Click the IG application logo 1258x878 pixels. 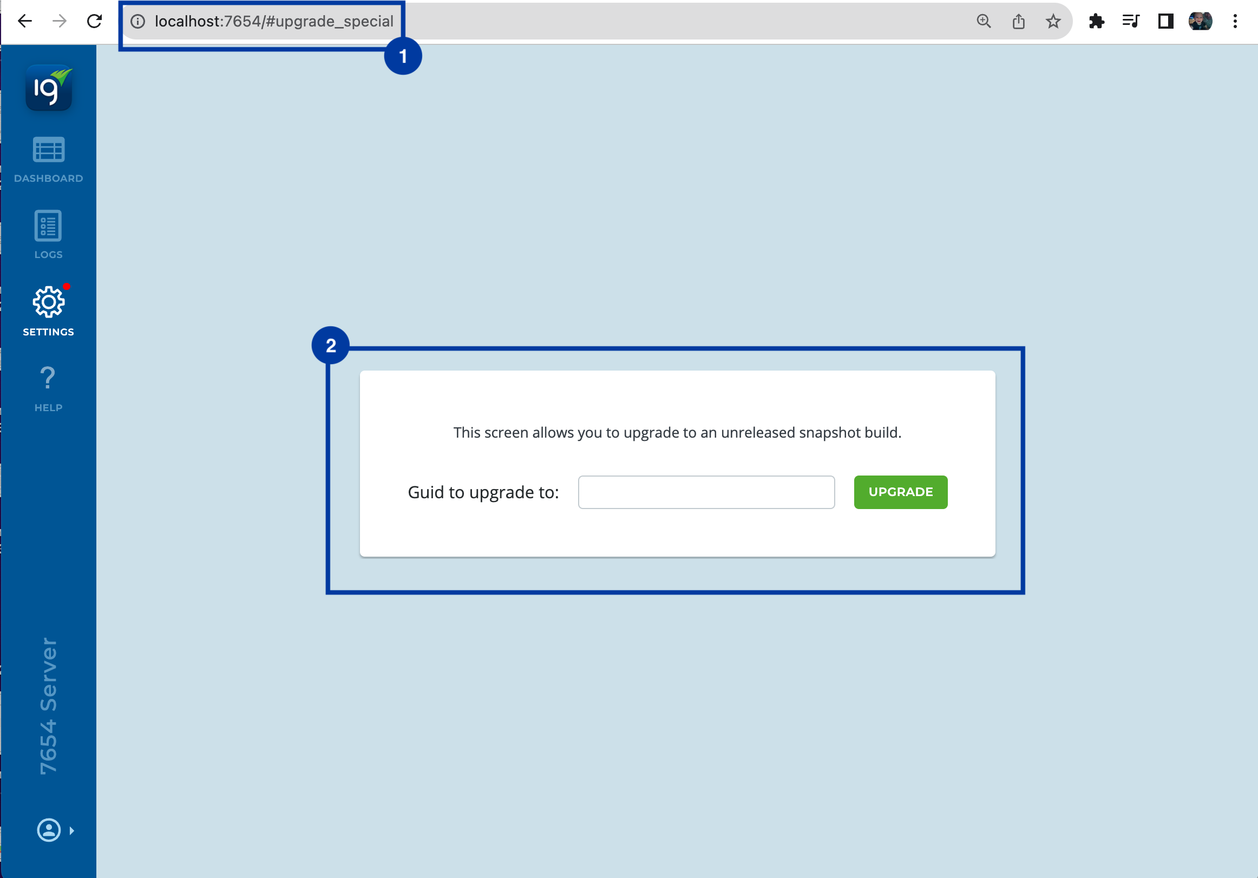(x=49, y=88)
